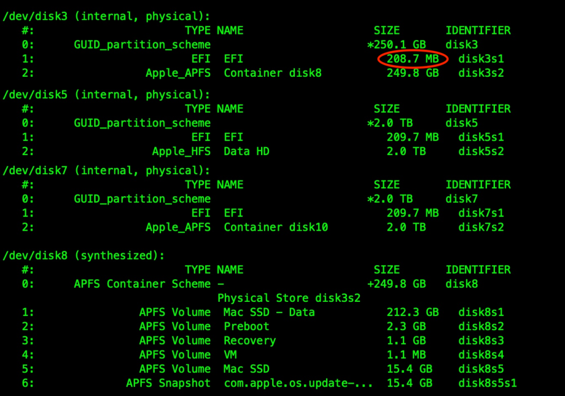This screenshot has height=396, width=565.
Task: Select the "1.1 GB" size in Recovery row
Action: (406, 341)
